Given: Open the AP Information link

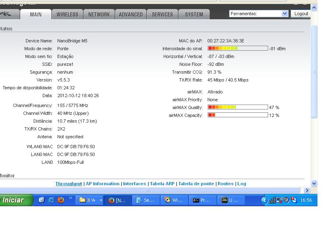Looking at the screenshot, I should [102, 184].
